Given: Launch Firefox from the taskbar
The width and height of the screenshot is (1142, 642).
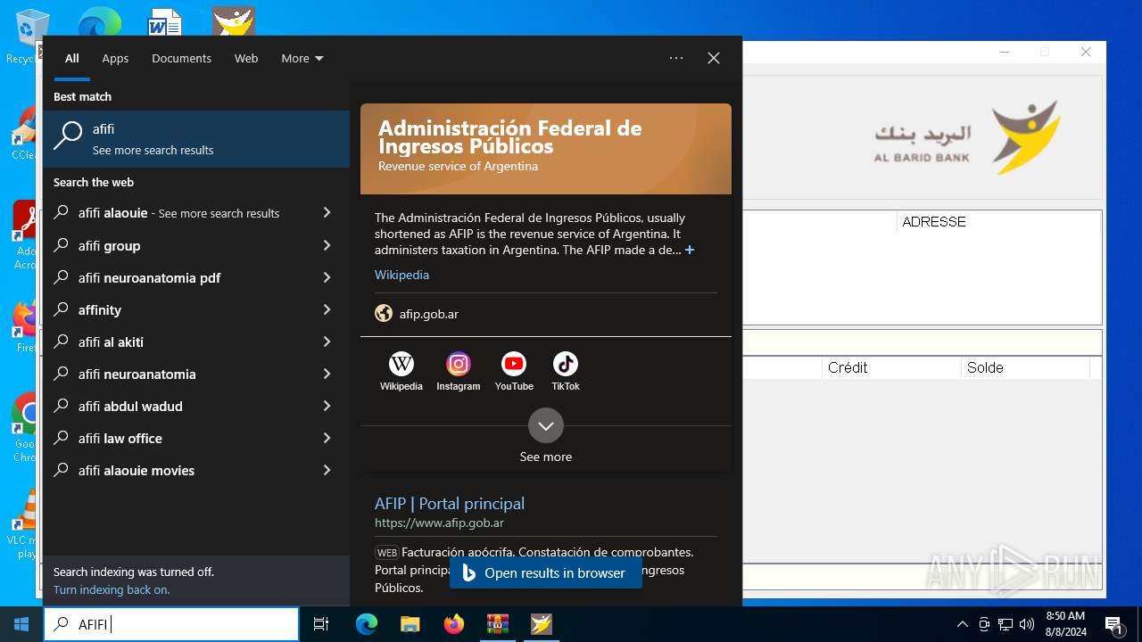Looking at the screenshot, I should coord(453,624).
